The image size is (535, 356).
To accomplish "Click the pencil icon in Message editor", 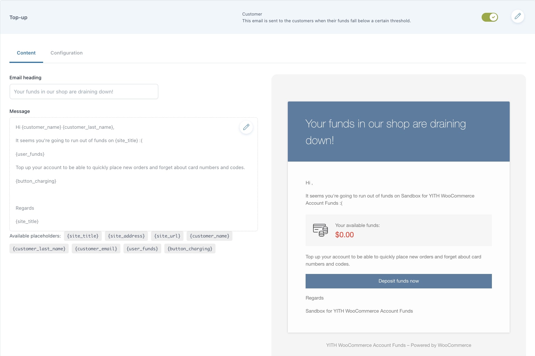I will pyautogui.click(x=246, y=127).
